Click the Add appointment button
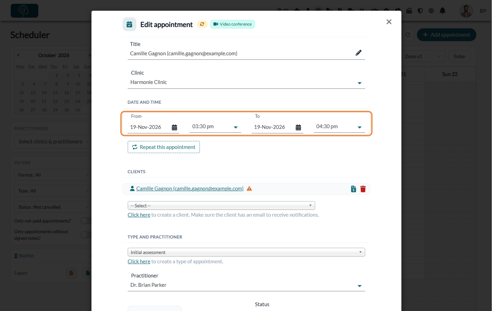Viewport: 497px width, 311px height. (x=447, y=35)
